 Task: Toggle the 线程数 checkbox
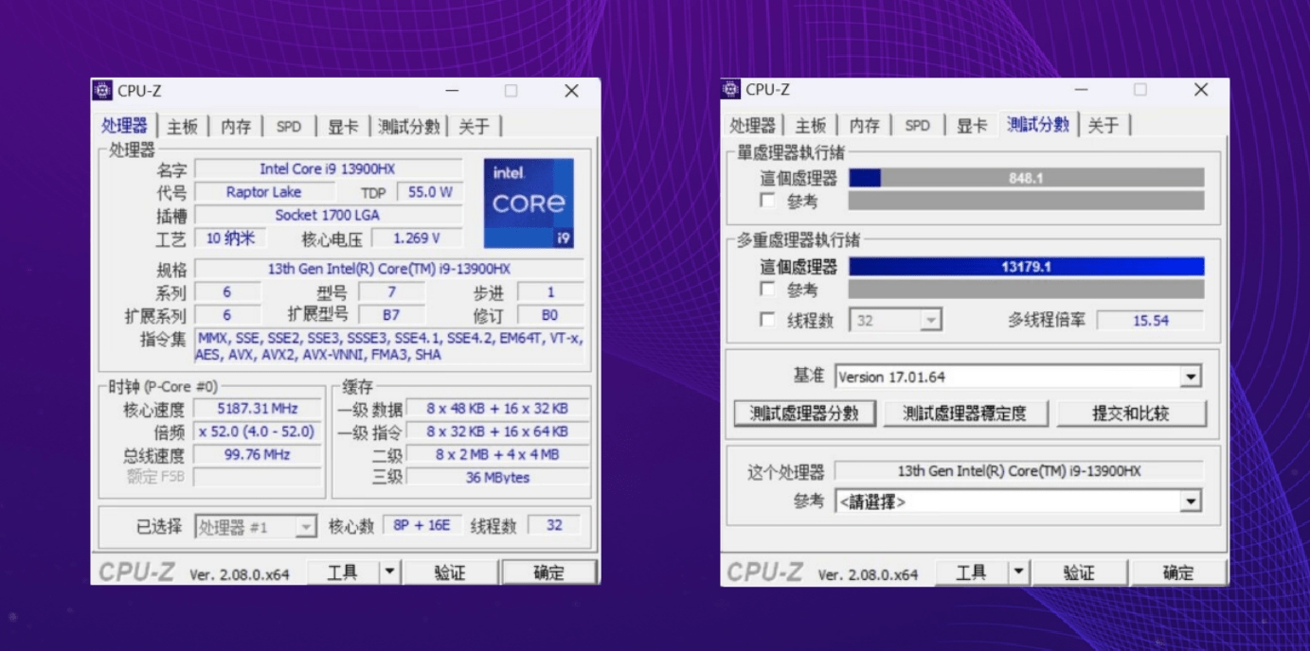pyautogui.click(x=767, y=321)
